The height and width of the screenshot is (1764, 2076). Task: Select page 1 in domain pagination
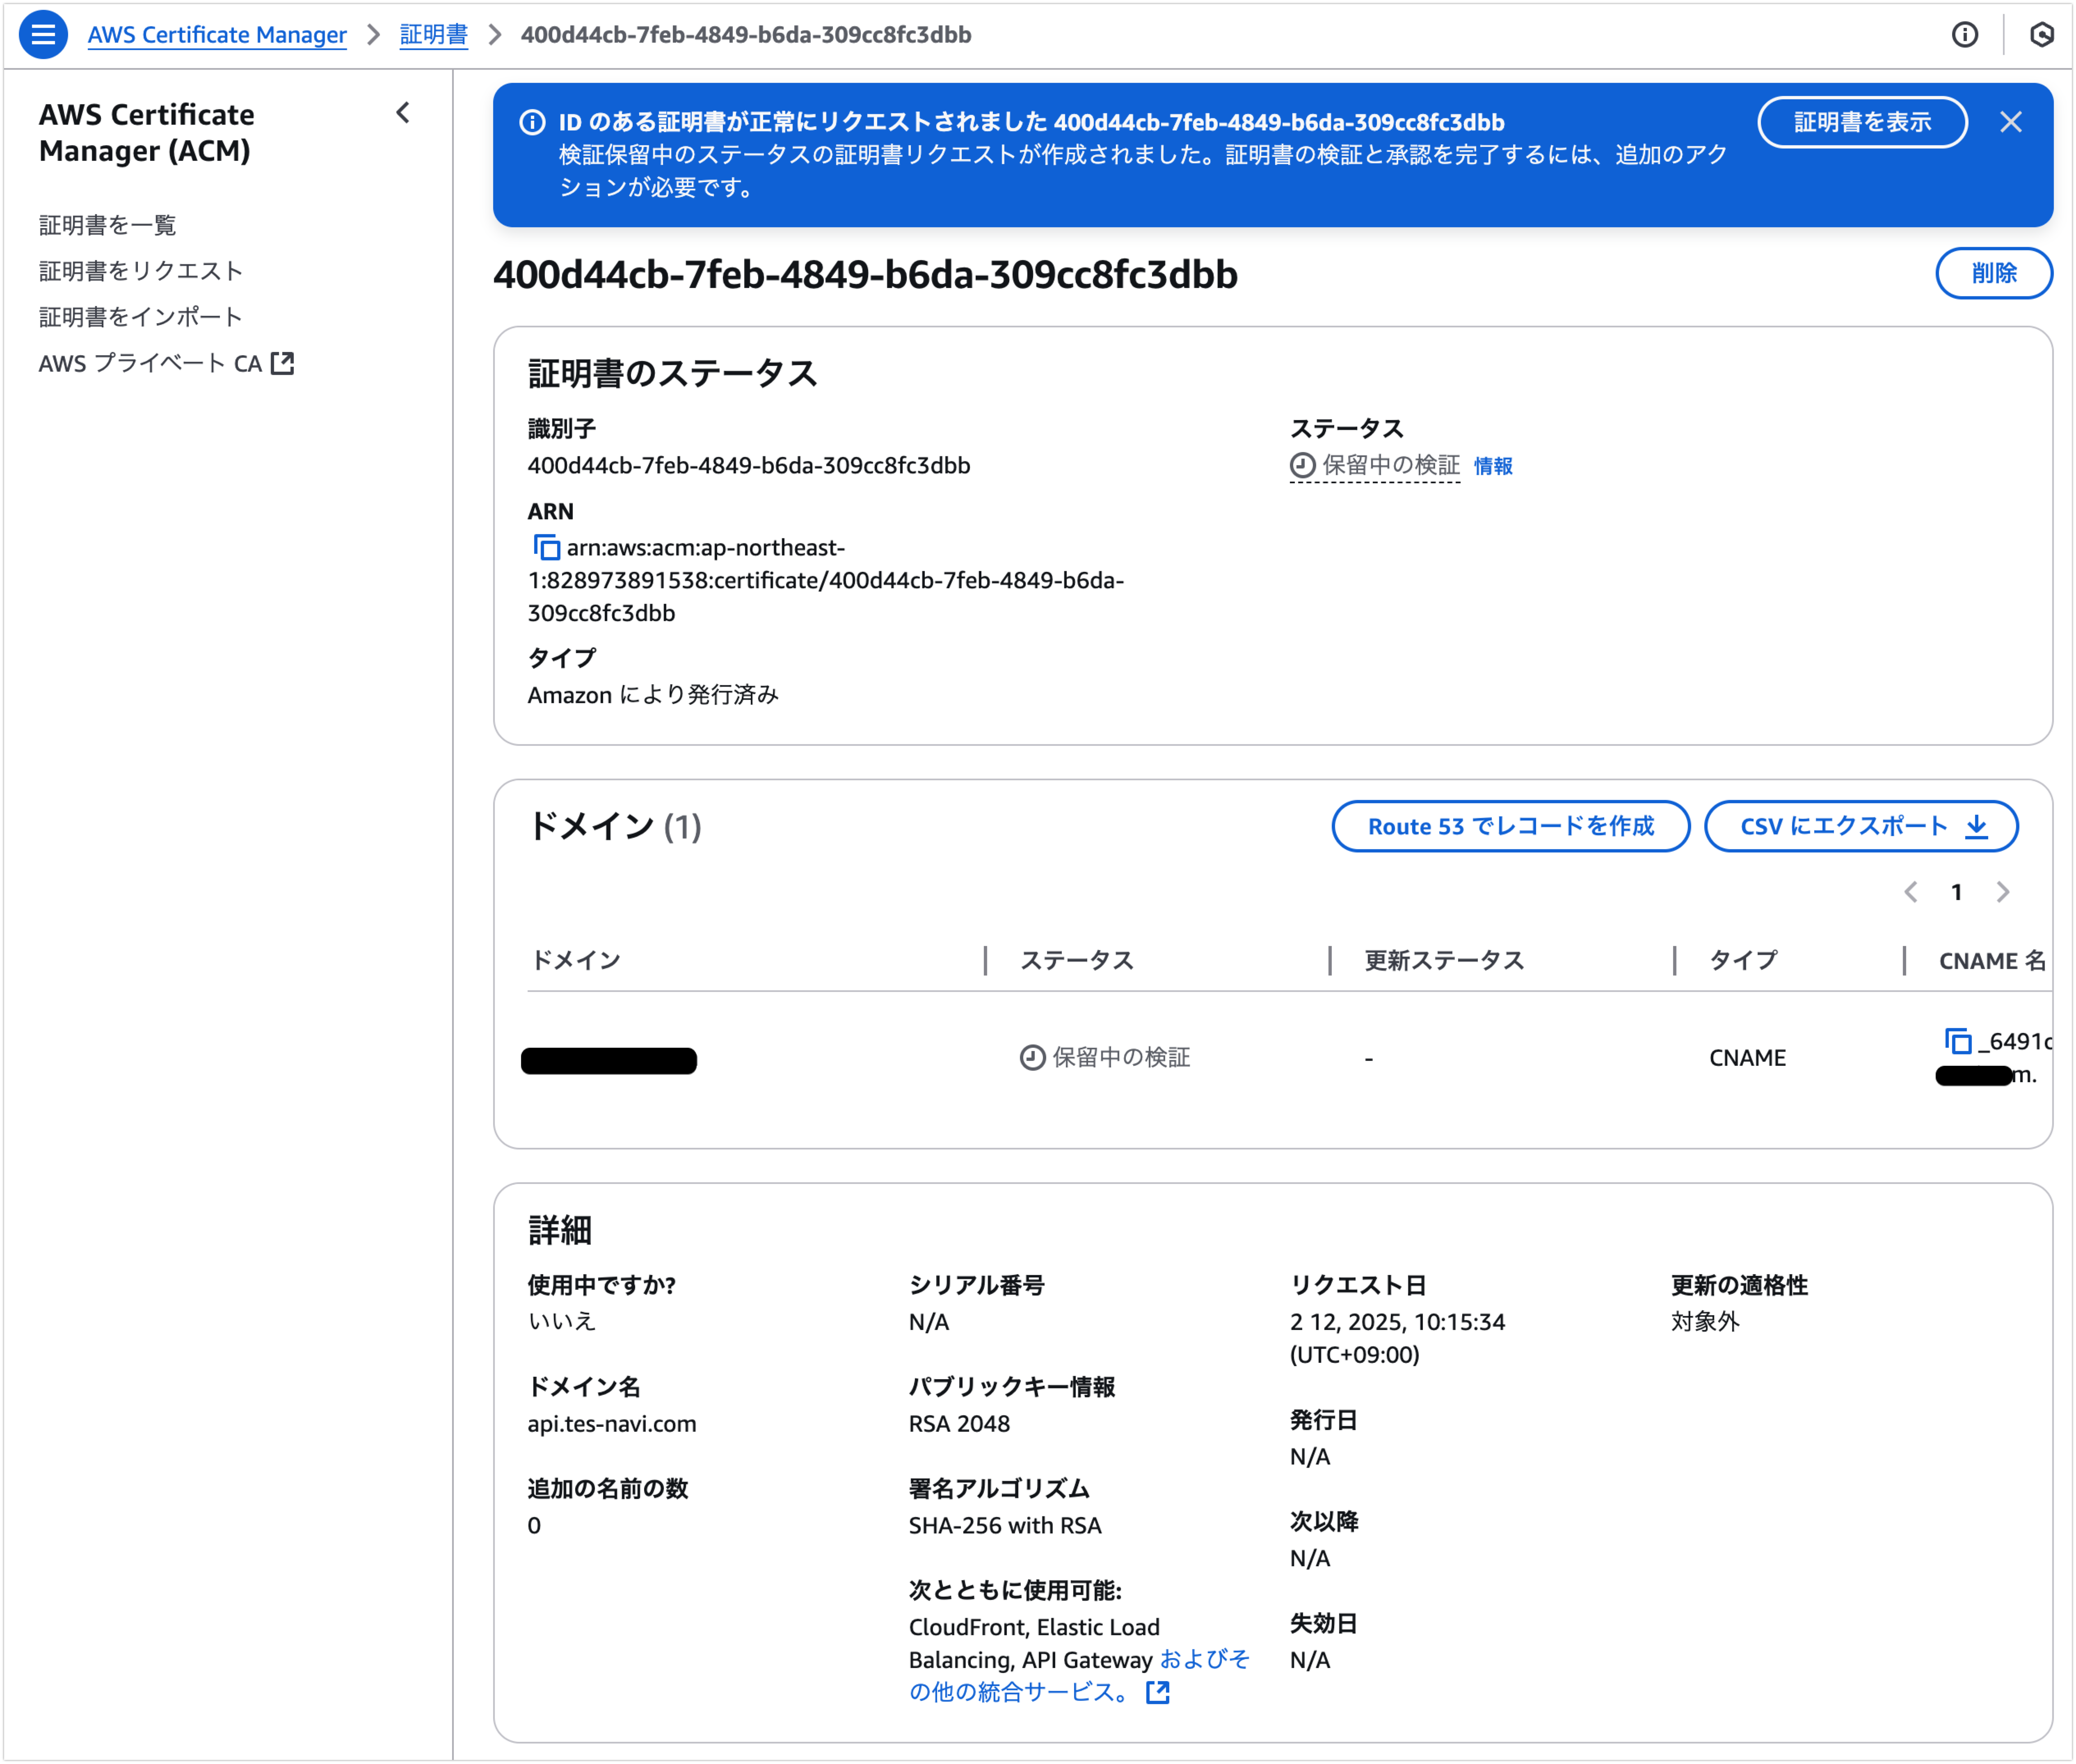click(x=1956, y=892)
